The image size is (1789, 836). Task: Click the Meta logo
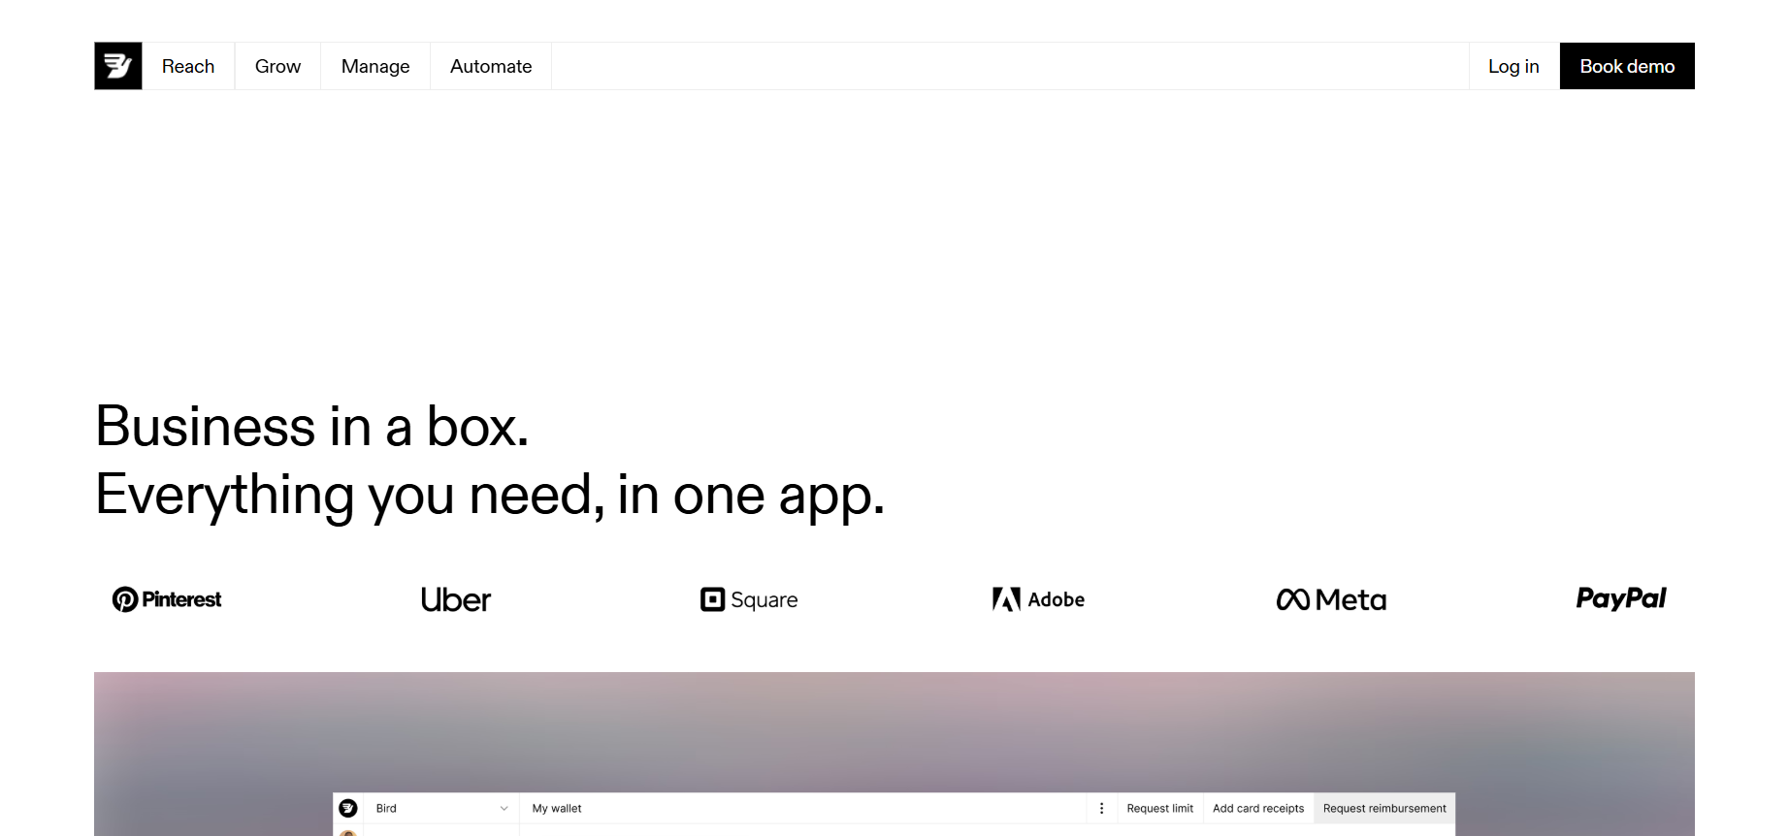[1331, 599]
